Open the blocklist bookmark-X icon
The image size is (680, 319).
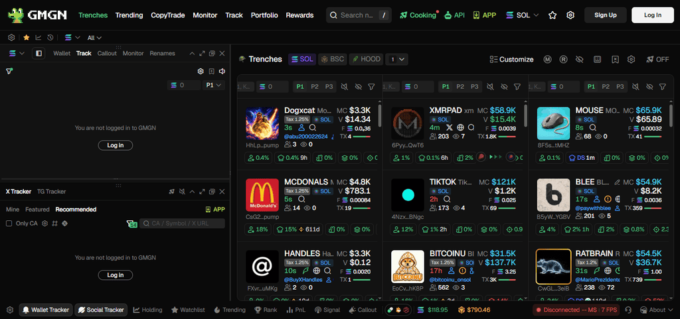615,59
